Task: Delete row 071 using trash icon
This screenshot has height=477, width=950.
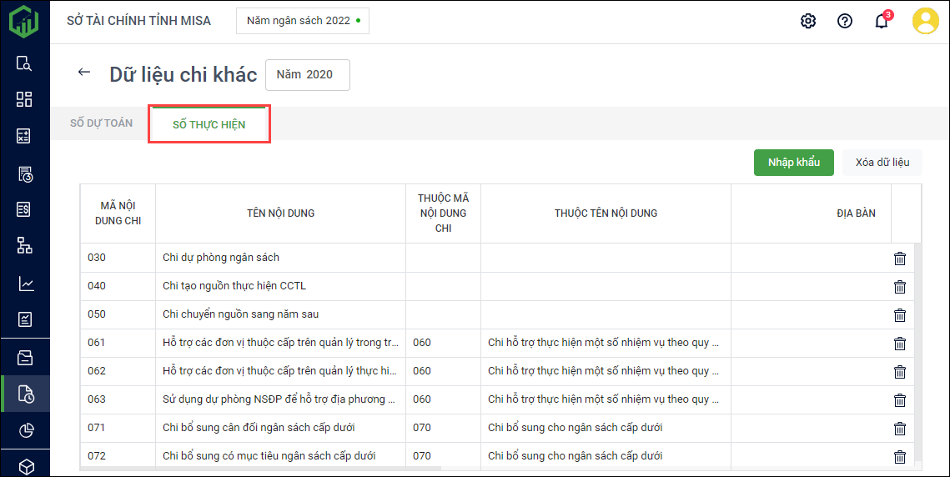Action: [900, 429]
